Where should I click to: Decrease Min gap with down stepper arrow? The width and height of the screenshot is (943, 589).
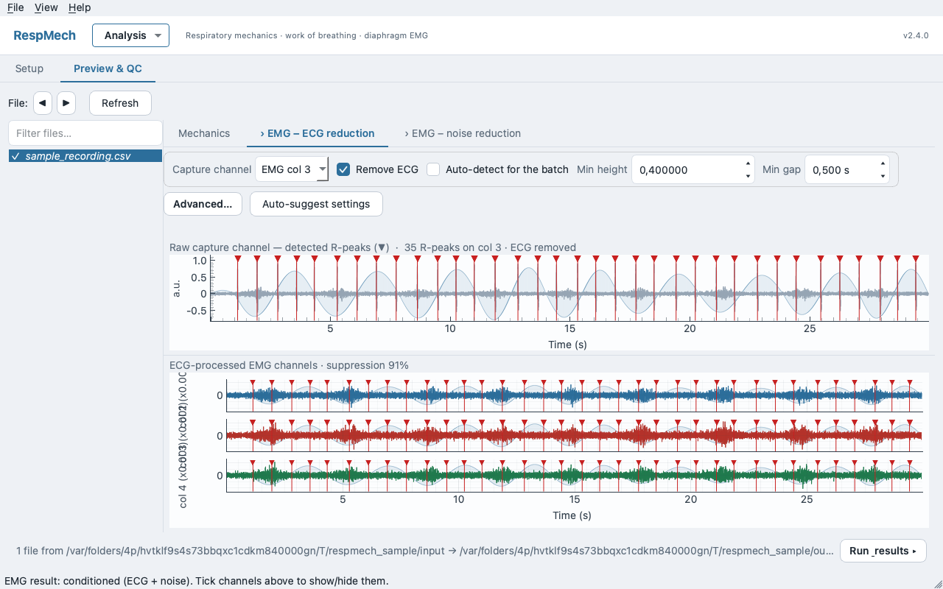[883, 176]
